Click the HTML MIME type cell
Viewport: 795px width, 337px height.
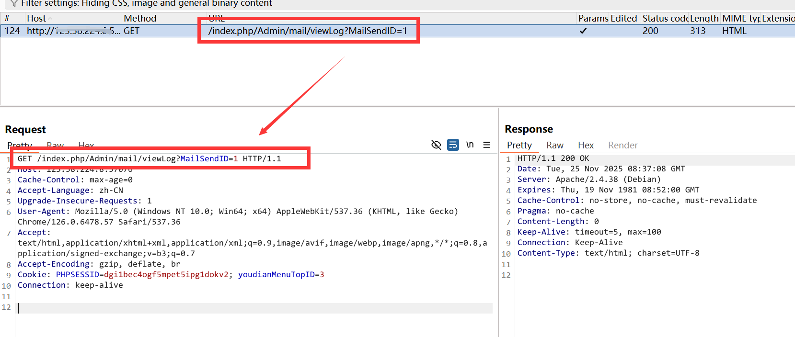coord(734,31)
